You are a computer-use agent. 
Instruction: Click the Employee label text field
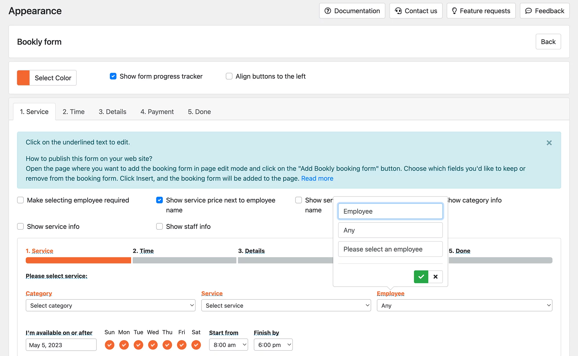coord(390,211)
